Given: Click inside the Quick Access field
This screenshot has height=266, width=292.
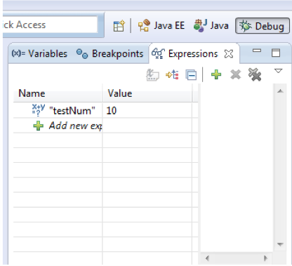Looking at the screenshot, I should pos(50,25).
